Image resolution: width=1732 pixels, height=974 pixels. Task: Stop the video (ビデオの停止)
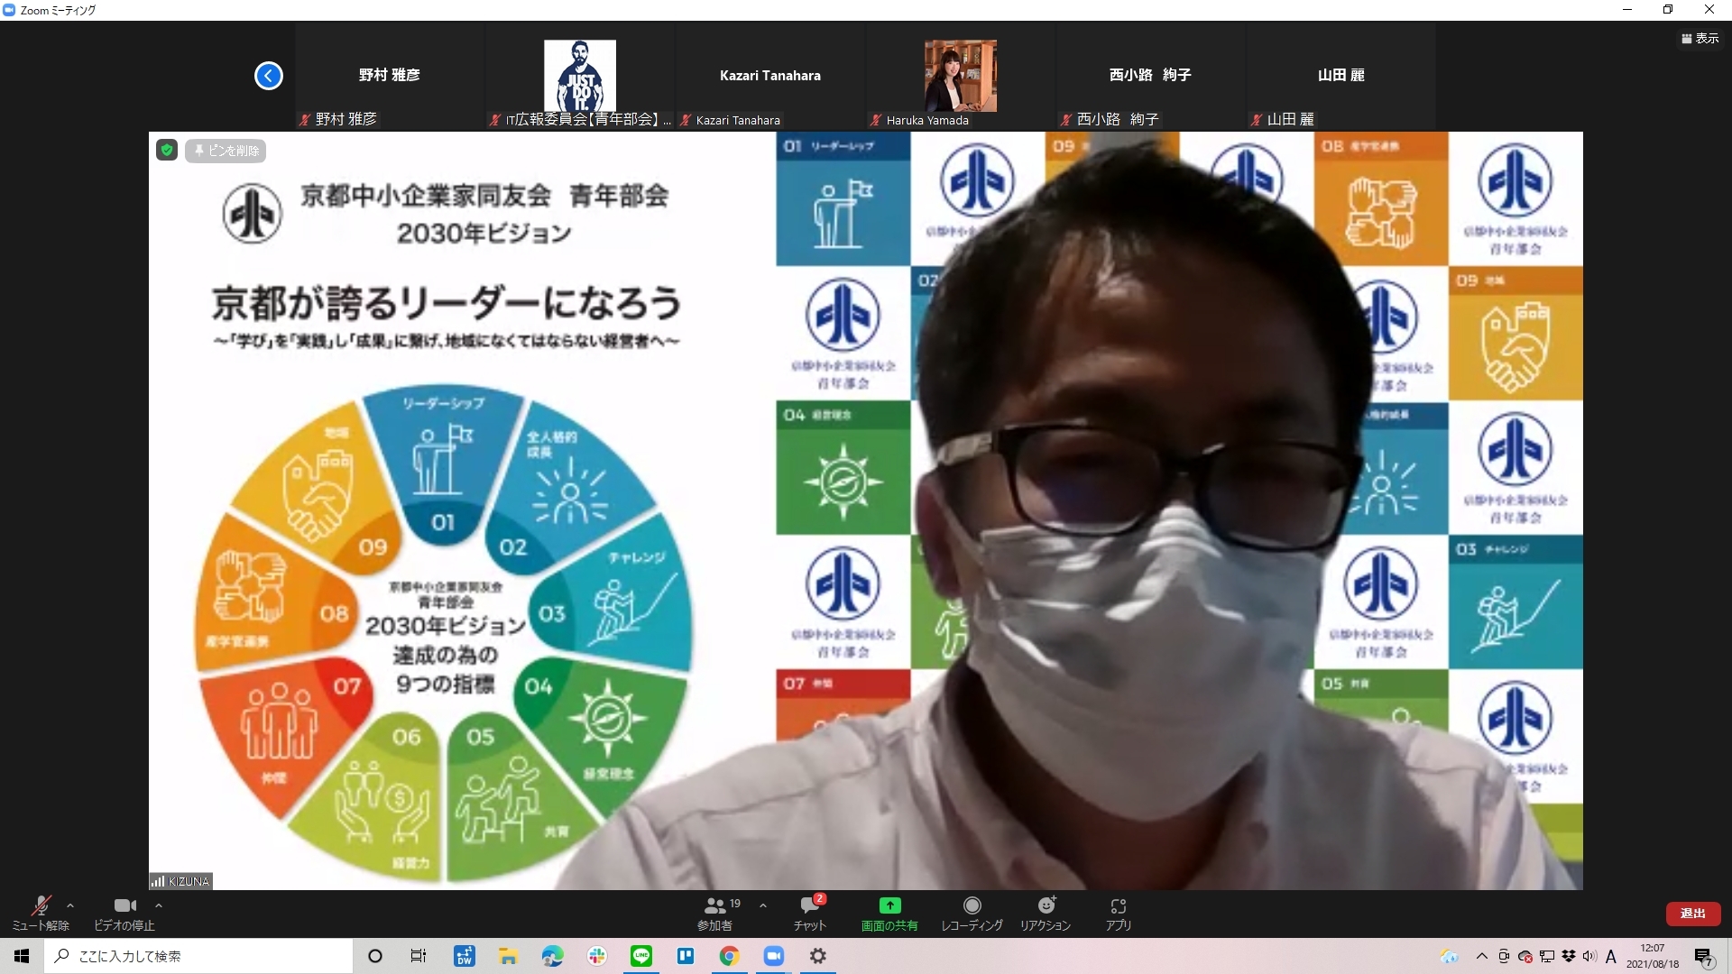tap(124, 913)
